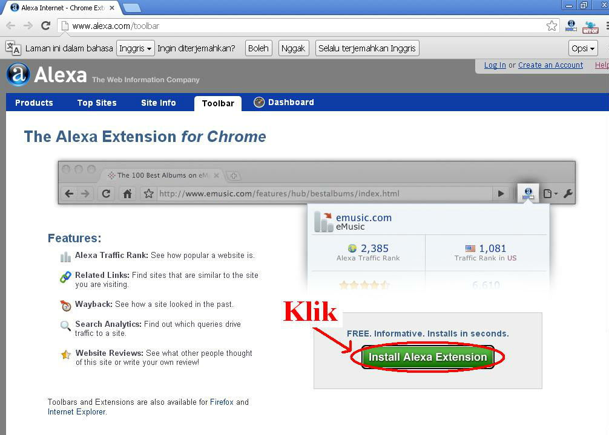Image resolution: width=609 pixels, height=435 pixels.
Task: Click the Website Reviews star icon
Action: 65,355
